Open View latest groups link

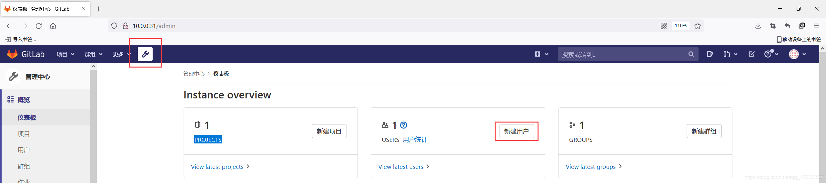click(x=594, y=167)
